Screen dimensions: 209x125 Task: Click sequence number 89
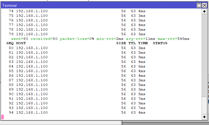click(11, 89)
